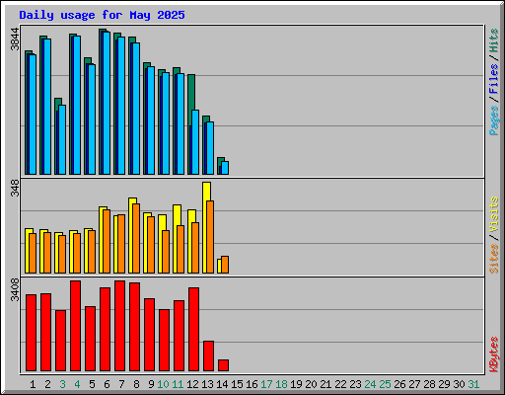
Task: Select green day label 31 on the x-axis
Action: [x=473, y=384]
